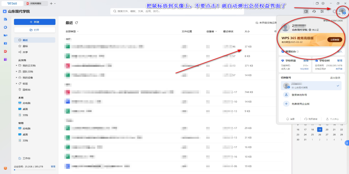
Task: Open the 工作台 workbench
Action: 24,158
